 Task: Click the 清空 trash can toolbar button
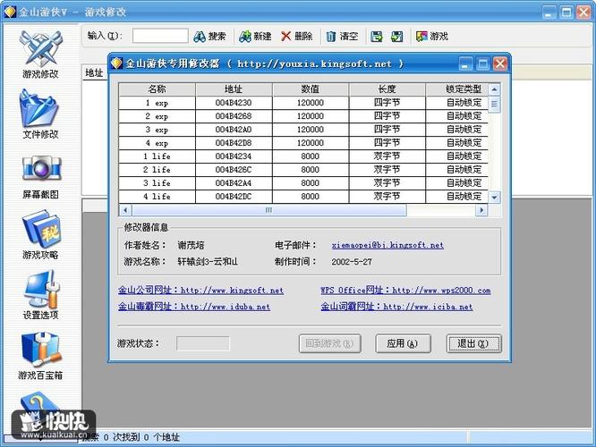point(342,37)
